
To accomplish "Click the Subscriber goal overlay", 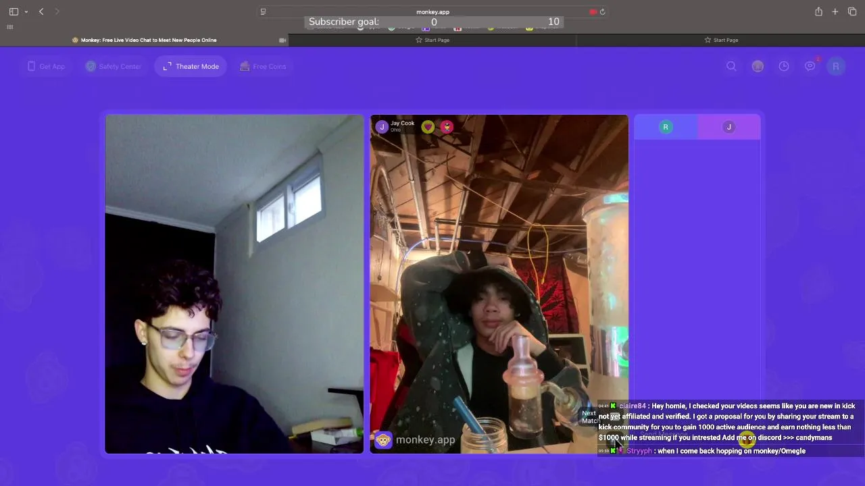I will 433,22.
